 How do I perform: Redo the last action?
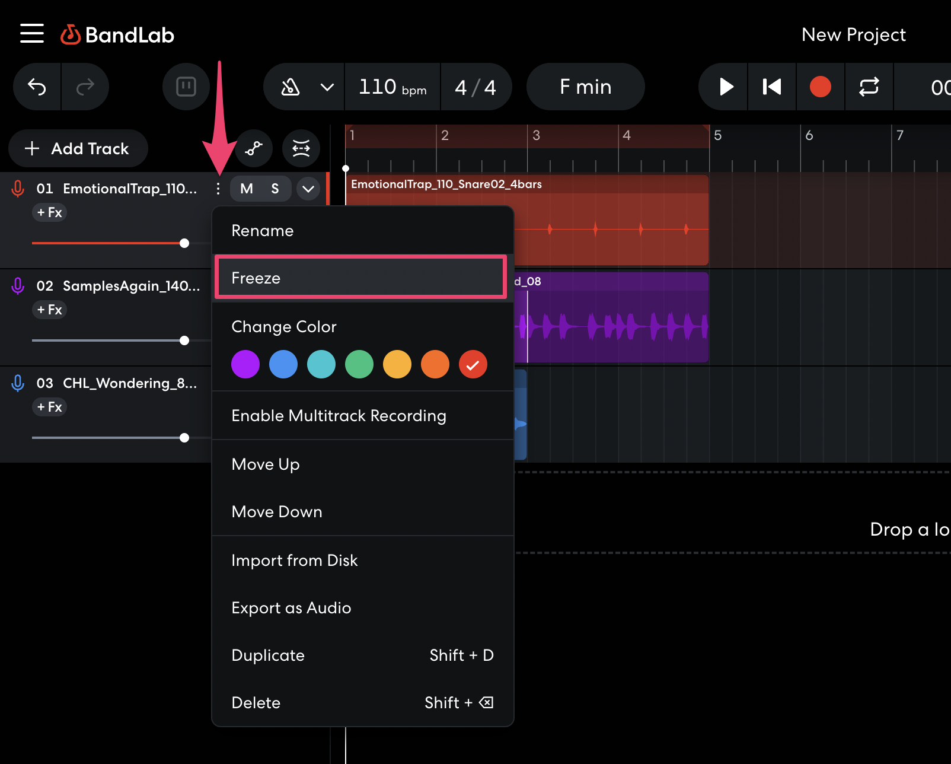click(85, 87)
